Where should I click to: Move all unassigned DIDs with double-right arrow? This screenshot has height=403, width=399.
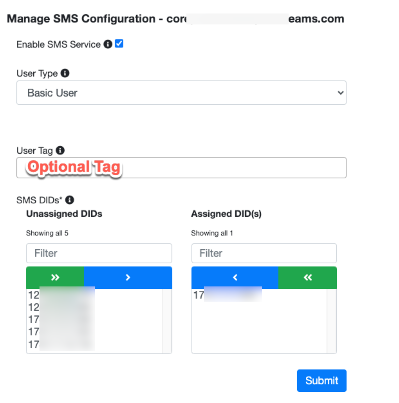coord(55,278)
